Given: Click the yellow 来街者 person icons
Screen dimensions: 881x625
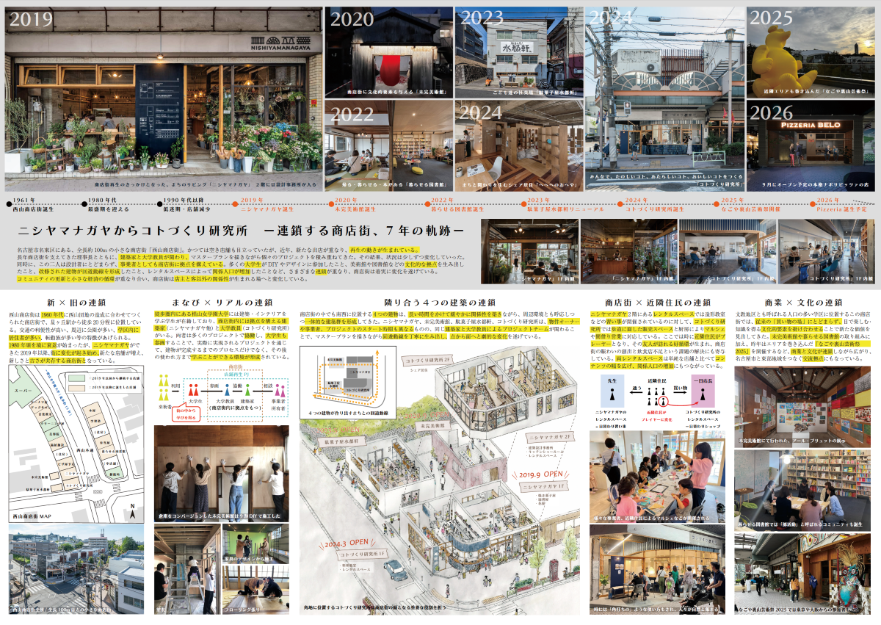Looking at the screenshot, I should click(x=164, y=386).
